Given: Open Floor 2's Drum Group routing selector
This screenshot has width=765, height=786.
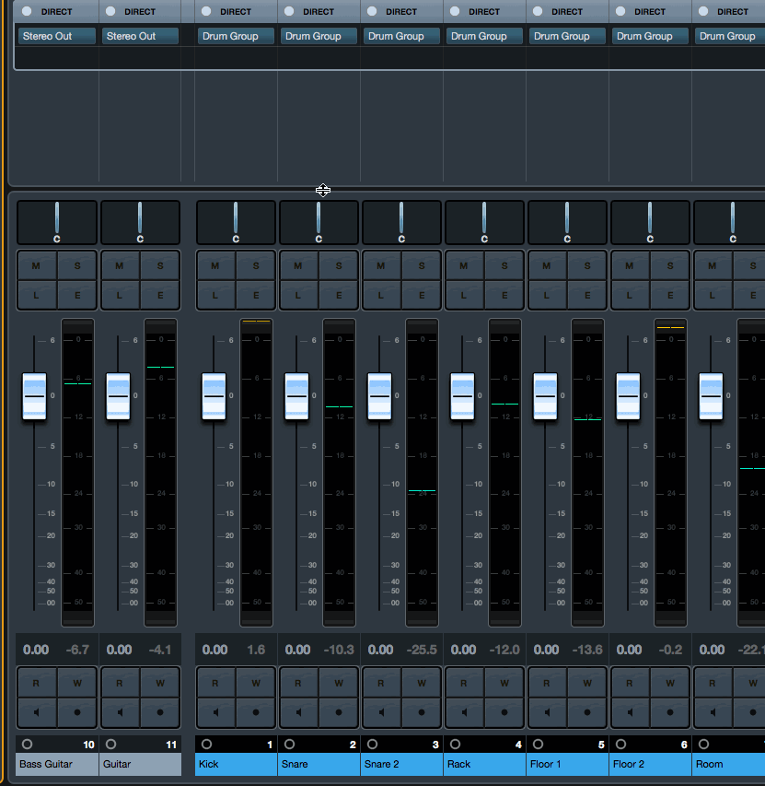Looking at the screenshot, I should click(644, 36).
